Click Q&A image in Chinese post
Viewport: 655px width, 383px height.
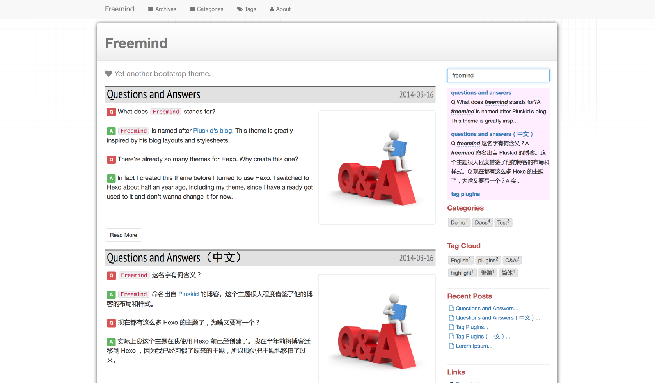377,329
